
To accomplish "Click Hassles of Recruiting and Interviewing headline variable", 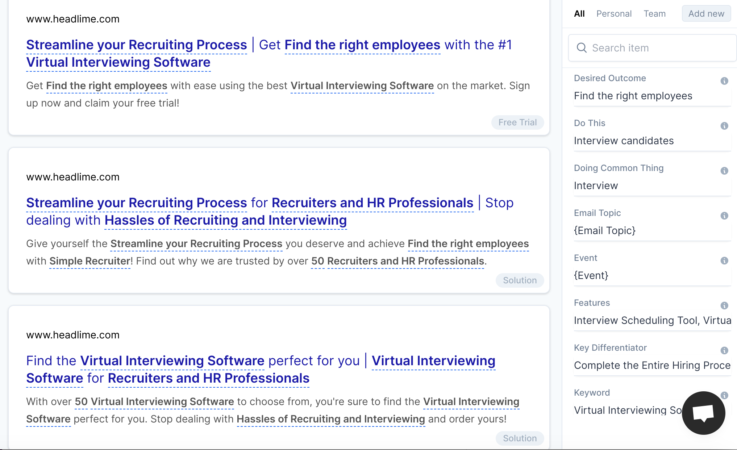I will click(x=225, y=220).
